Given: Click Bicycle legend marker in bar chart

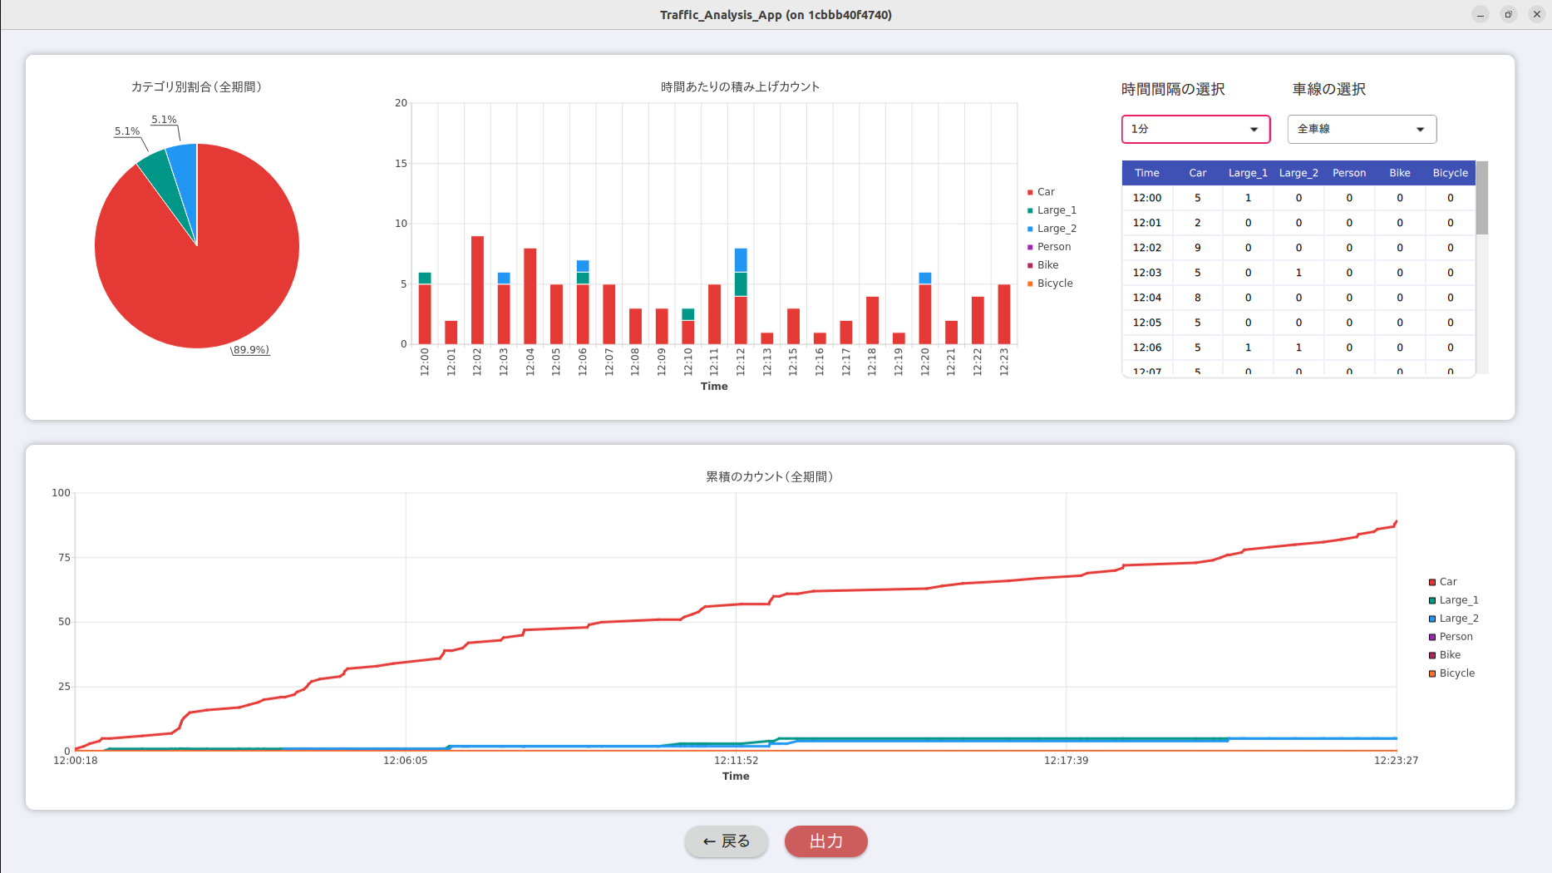Looking at the screenshot, I should (1030, 284).
